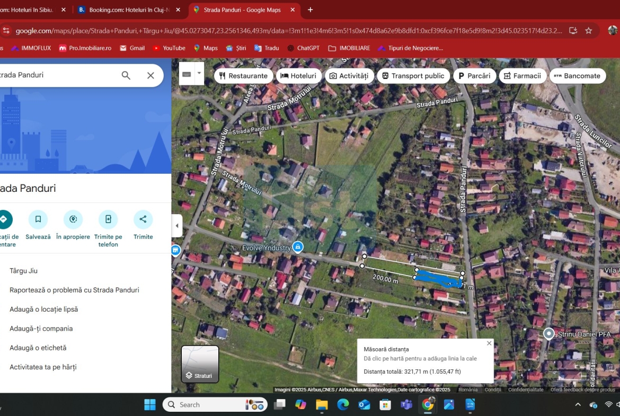Open the Evolve Yndustry map pin
This screenshot has height=416, width=620.
298,247
